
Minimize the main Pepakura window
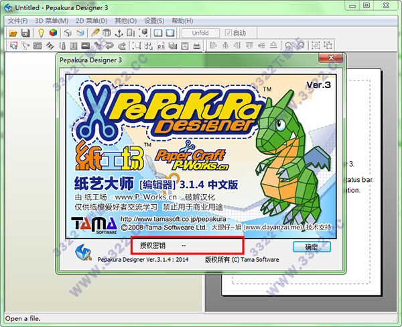click(x=352, y=5)
